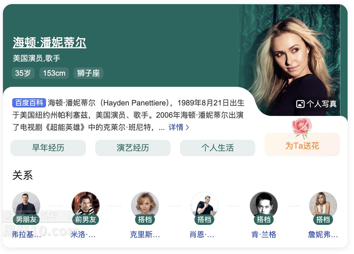Open 肯·兰格 partner avatar

point(264,206)
